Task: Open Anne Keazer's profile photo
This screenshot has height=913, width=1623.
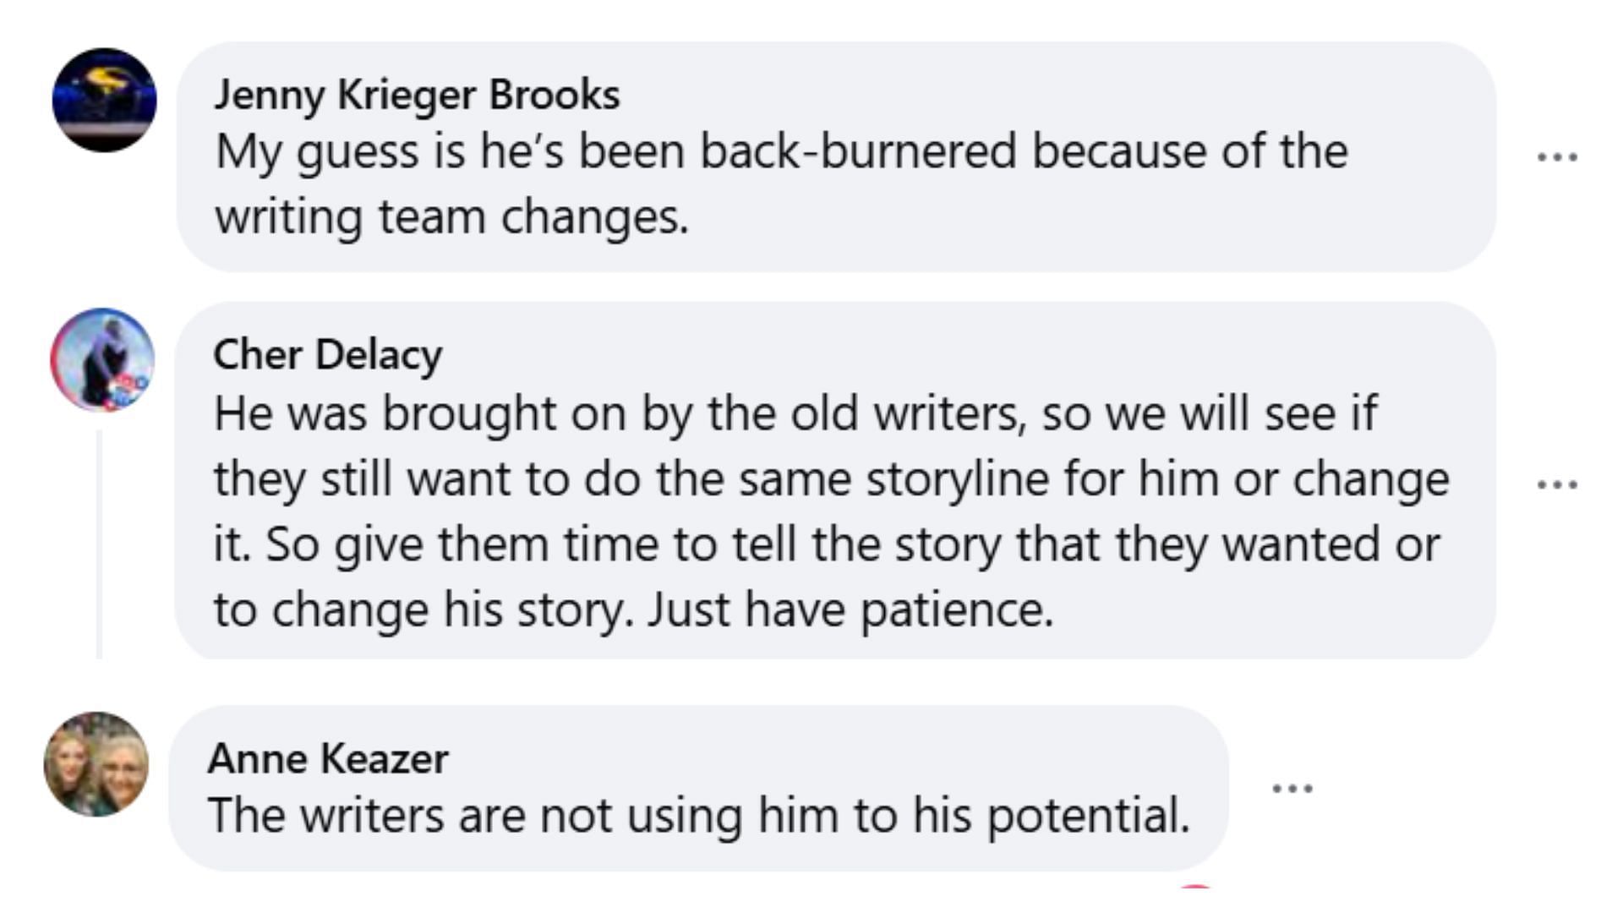Action: (96, 764)
